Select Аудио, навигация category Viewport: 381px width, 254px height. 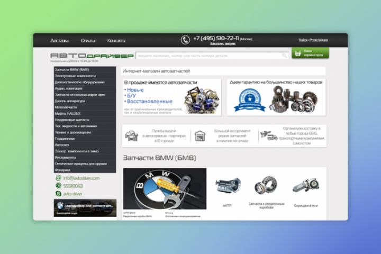[x=85, y=88]
